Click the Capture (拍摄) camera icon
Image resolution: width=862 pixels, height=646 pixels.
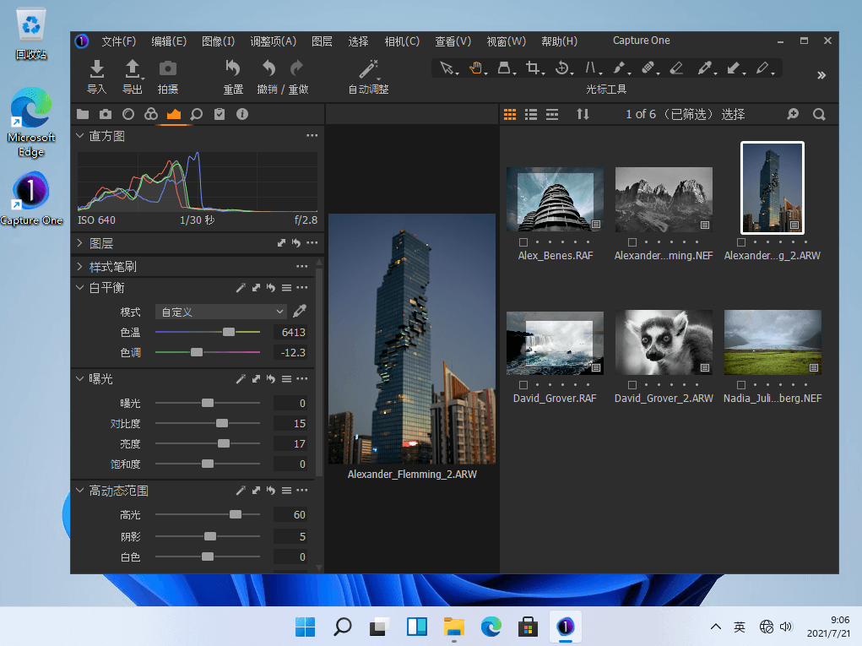tap(168, 68)
